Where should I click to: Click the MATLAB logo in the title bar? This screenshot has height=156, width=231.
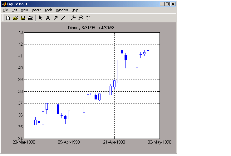point(4,4)
